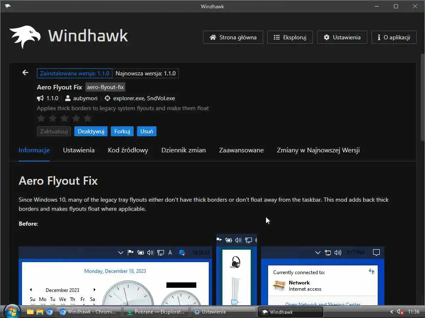Click the Windhawk taskbar button
Screen dimensions: 425x318
[x=290, y=312]
